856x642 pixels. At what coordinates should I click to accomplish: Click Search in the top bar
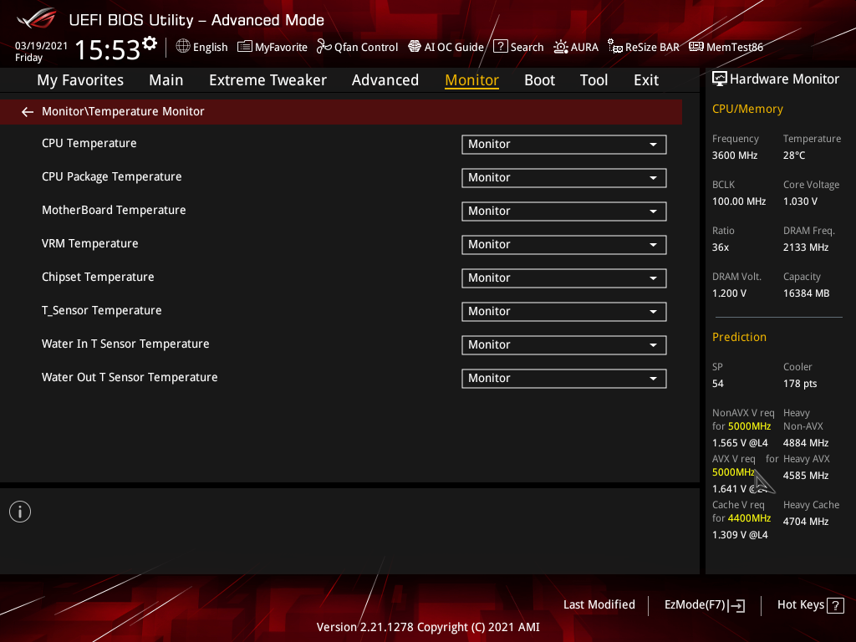click(527, 47)
